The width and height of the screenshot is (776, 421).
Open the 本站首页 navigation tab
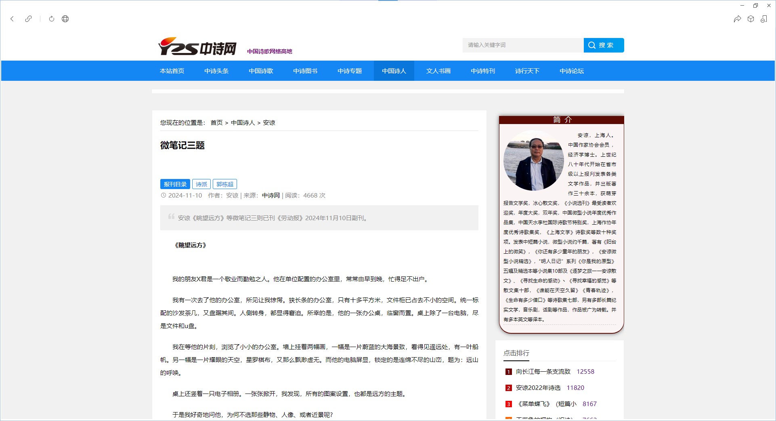click(172, 71)
